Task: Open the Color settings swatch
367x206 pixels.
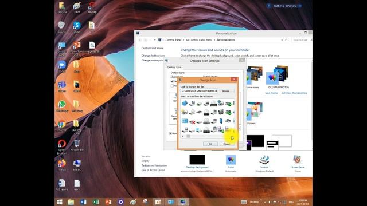Action: (231, 164)
